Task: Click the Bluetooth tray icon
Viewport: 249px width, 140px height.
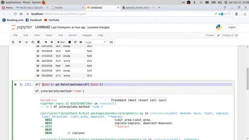Action: pyautogui.click(x=195, y=2)
